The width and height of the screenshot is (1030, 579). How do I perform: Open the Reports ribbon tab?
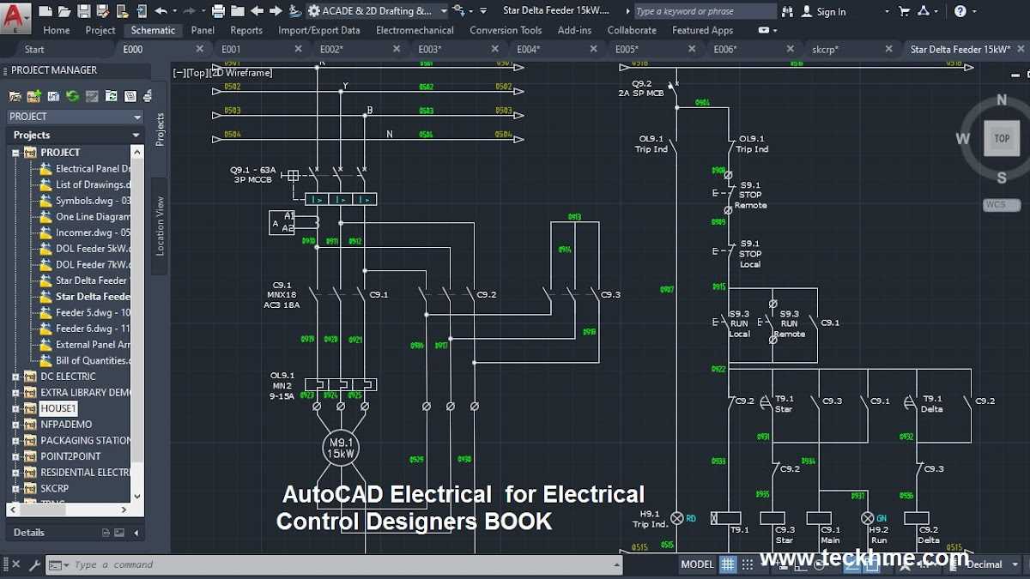click(x=246, y=30)
